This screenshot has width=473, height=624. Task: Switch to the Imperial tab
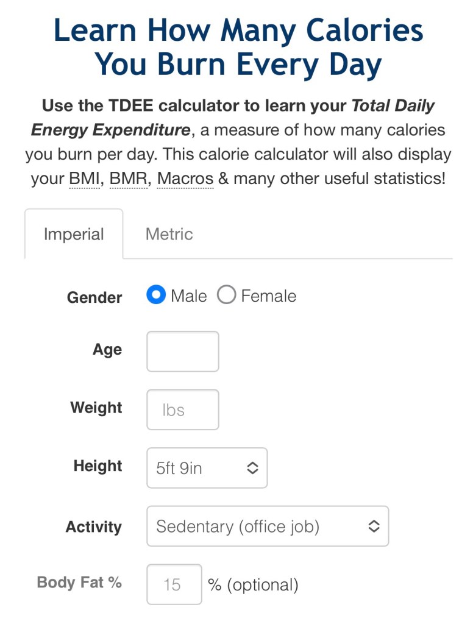pos(74,235)
